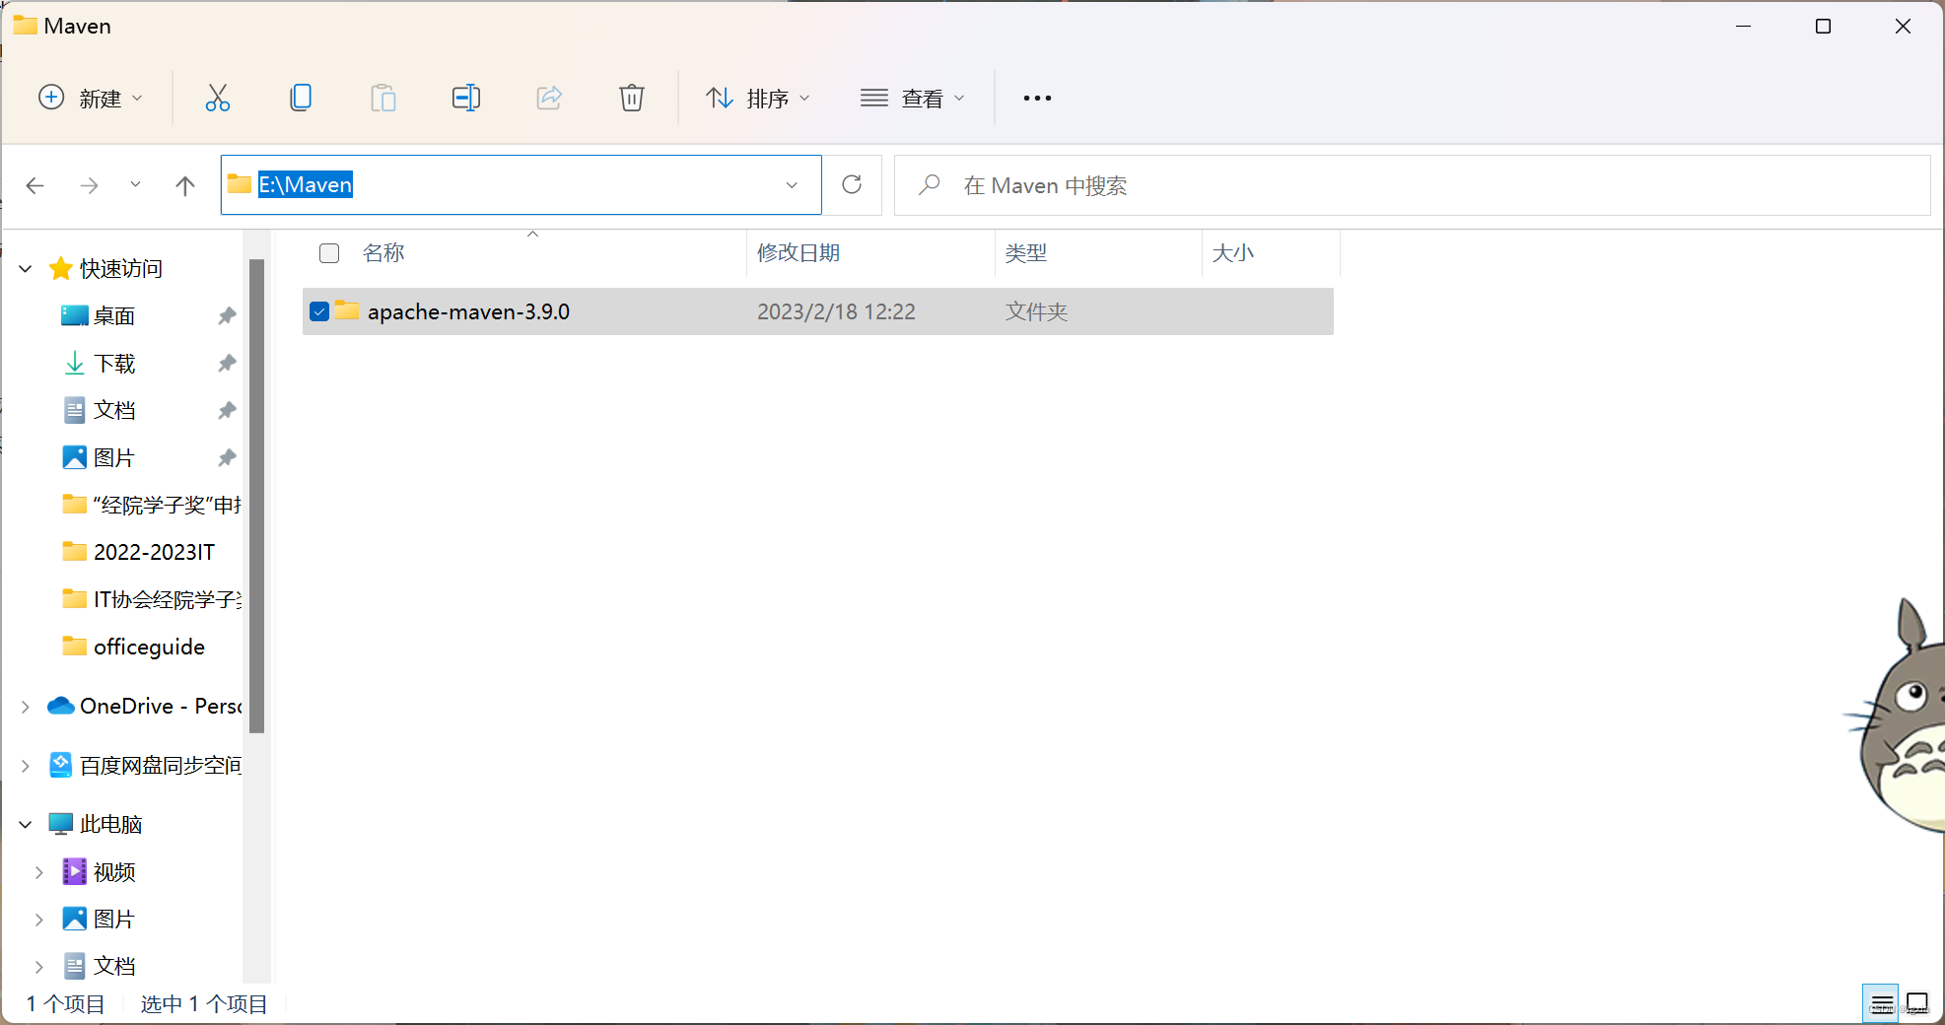Click the search magnifier icon
Screen dimensions: 1945x1025
click(x=929, y=184)
